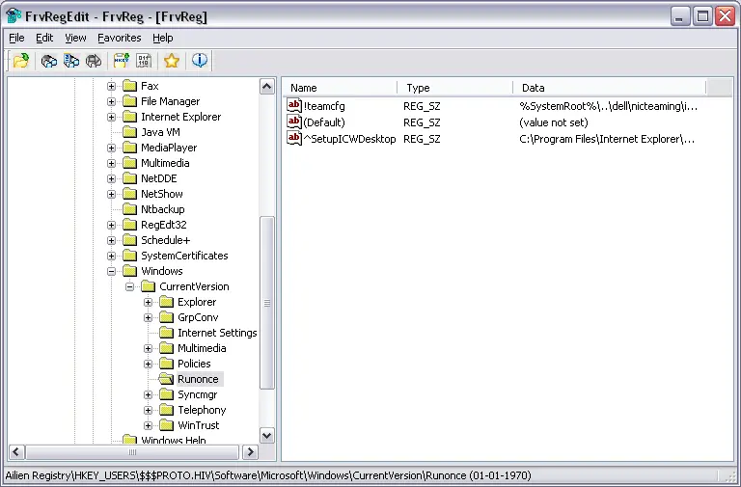Expand the Internet Explorer tree node
This screenshot has height=487, width=741.
[x=112, y=117]
